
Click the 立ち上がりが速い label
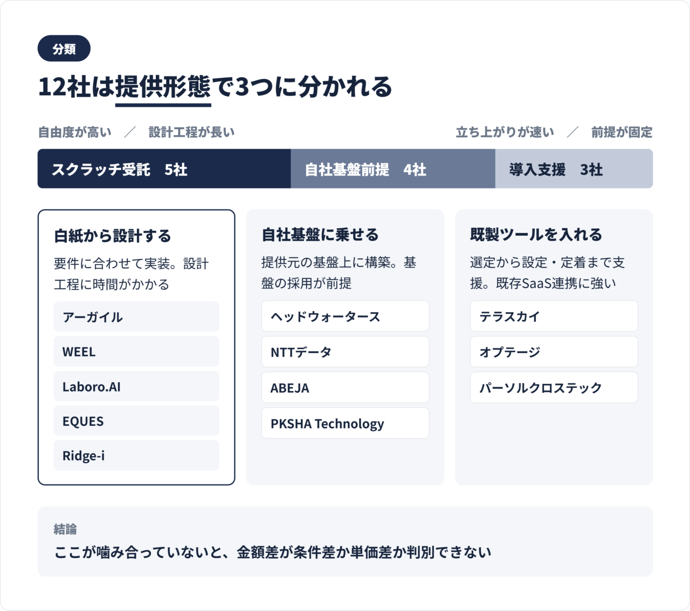[x=505, y=132]
